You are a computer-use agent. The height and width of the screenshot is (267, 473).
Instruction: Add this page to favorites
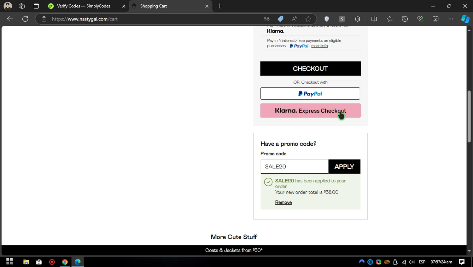pos(308,19)
